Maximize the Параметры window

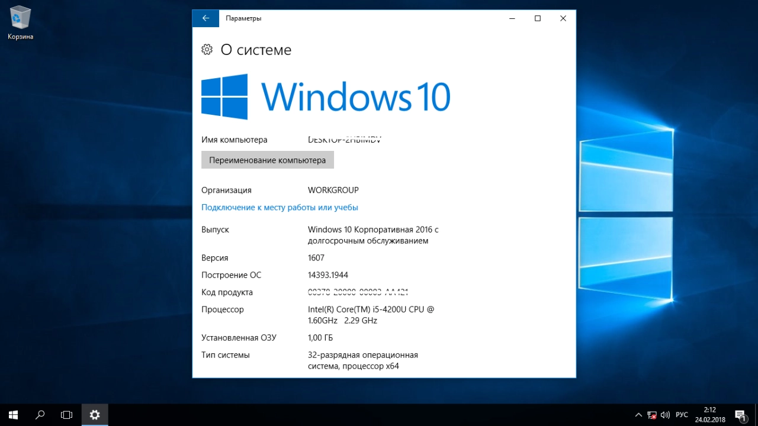tap(538, 18)
